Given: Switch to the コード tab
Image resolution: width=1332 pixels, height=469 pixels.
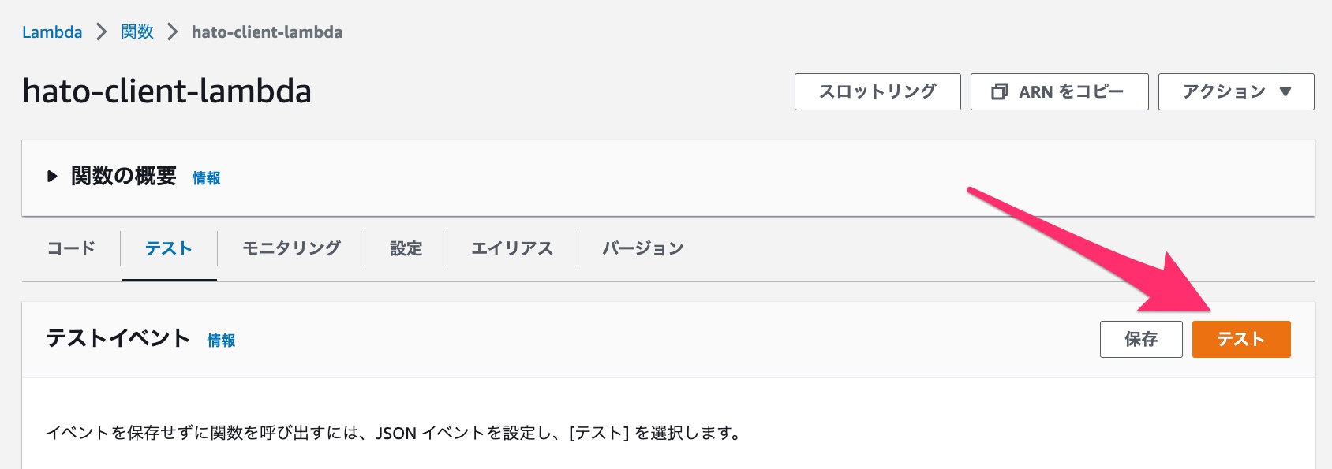Looking at the screenshot, I should (x=70, y=248).
